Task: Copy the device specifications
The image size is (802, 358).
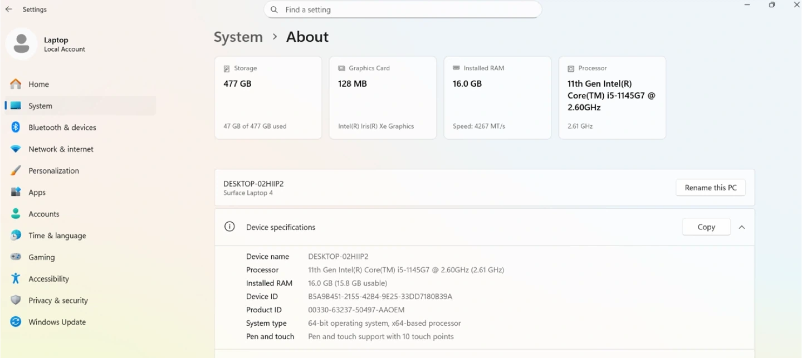Action: point(706,227)
